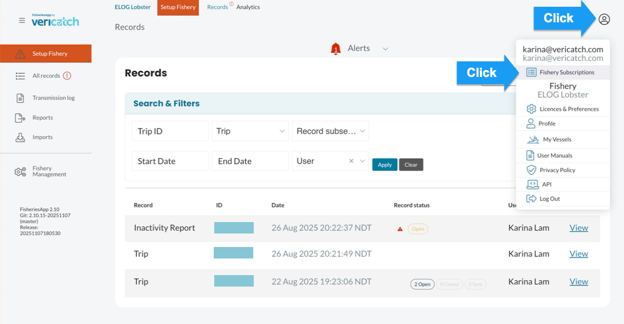Click the hamburger menu icon
The image size is (624, 324).
point(22,21)
